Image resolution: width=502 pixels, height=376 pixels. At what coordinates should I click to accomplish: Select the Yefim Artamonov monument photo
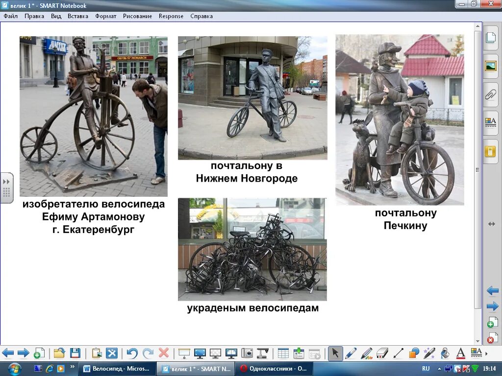click(x=94, y=117)
